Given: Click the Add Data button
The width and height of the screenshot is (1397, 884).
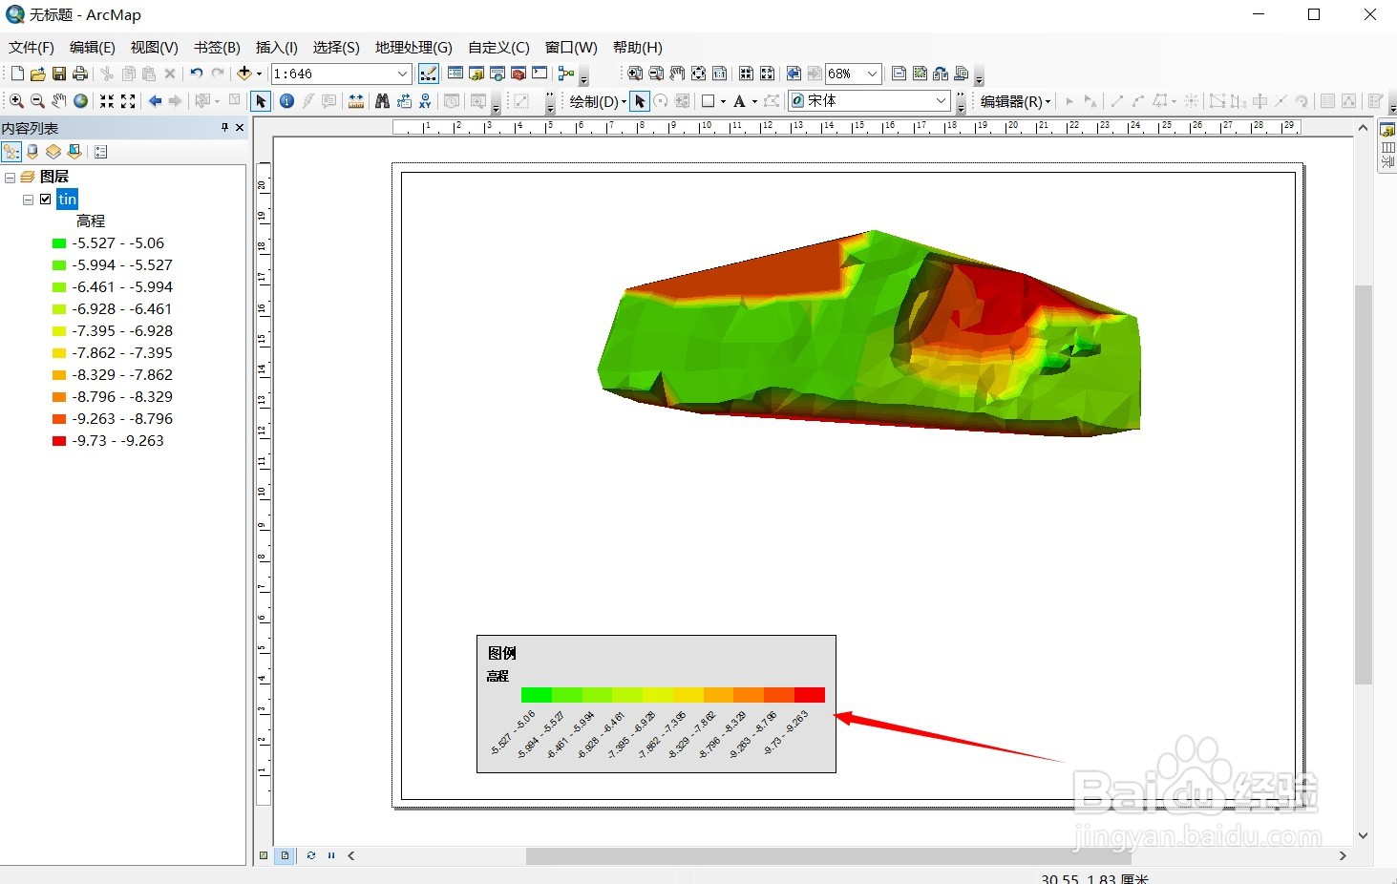Looking at the screenshot, I should coord(244,74).
